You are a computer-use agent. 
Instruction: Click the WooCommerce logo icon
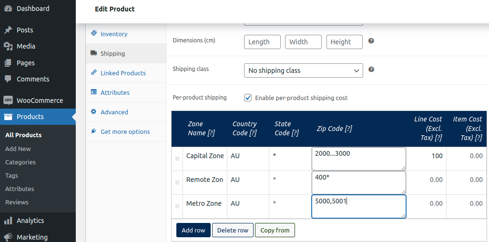point(8,101)
